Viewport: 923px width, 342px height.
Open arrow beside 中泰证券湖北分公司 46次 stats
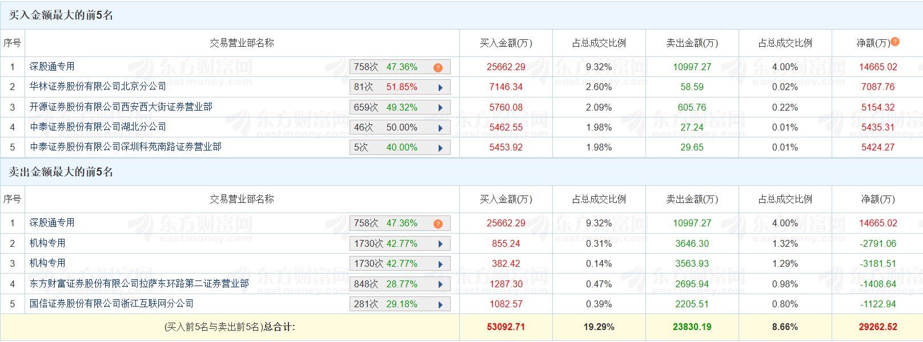click(440, 128)
